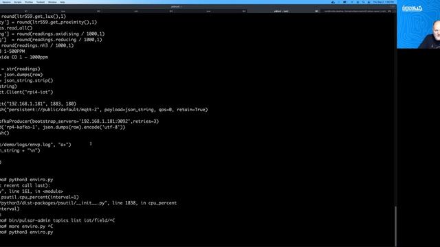Click the terminal vertical scrollbar thumb
The image size is (440, 247).
[x=396, y=226]
